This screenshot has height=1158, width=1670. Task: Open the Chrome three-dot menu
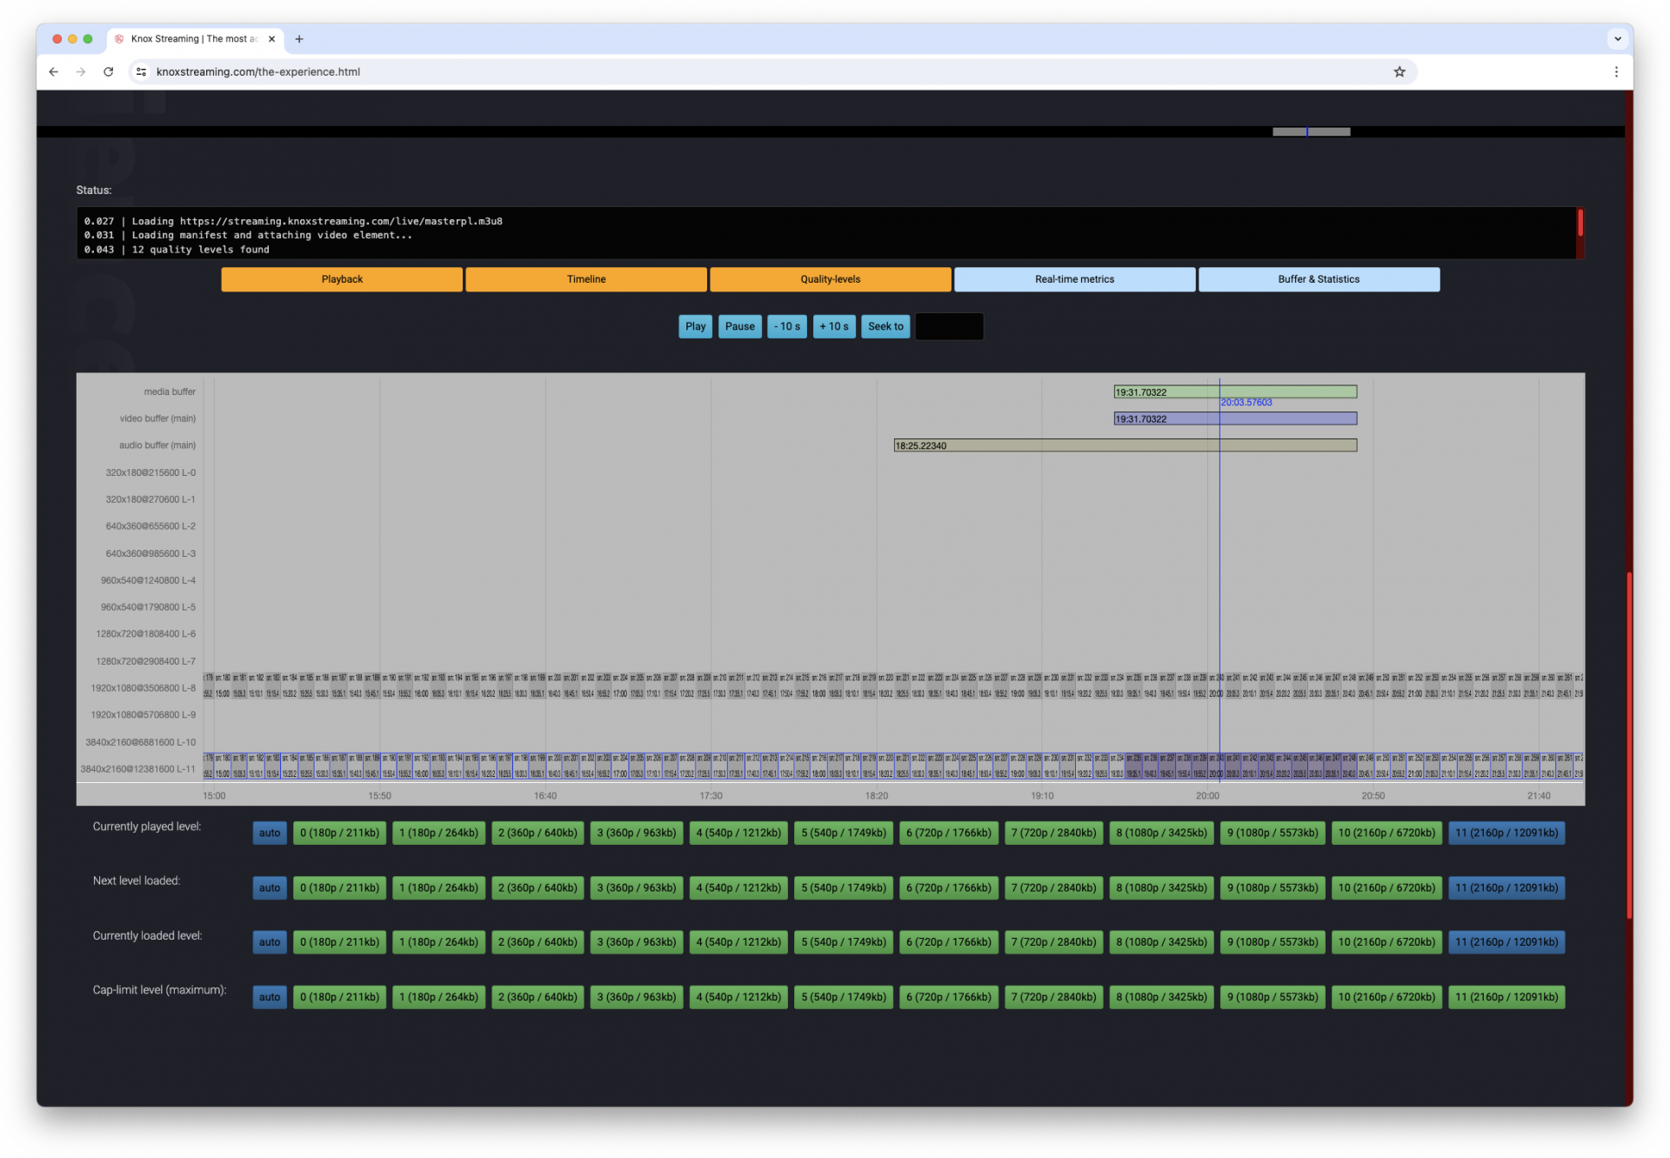(x=1616, y=72)
